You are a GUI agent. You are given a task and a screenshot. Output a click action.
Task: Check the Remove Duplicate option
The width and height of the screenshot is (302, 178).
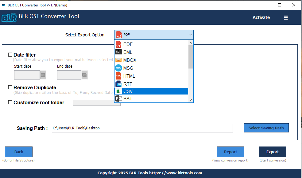pyautogui.click(x=10, y=87)
